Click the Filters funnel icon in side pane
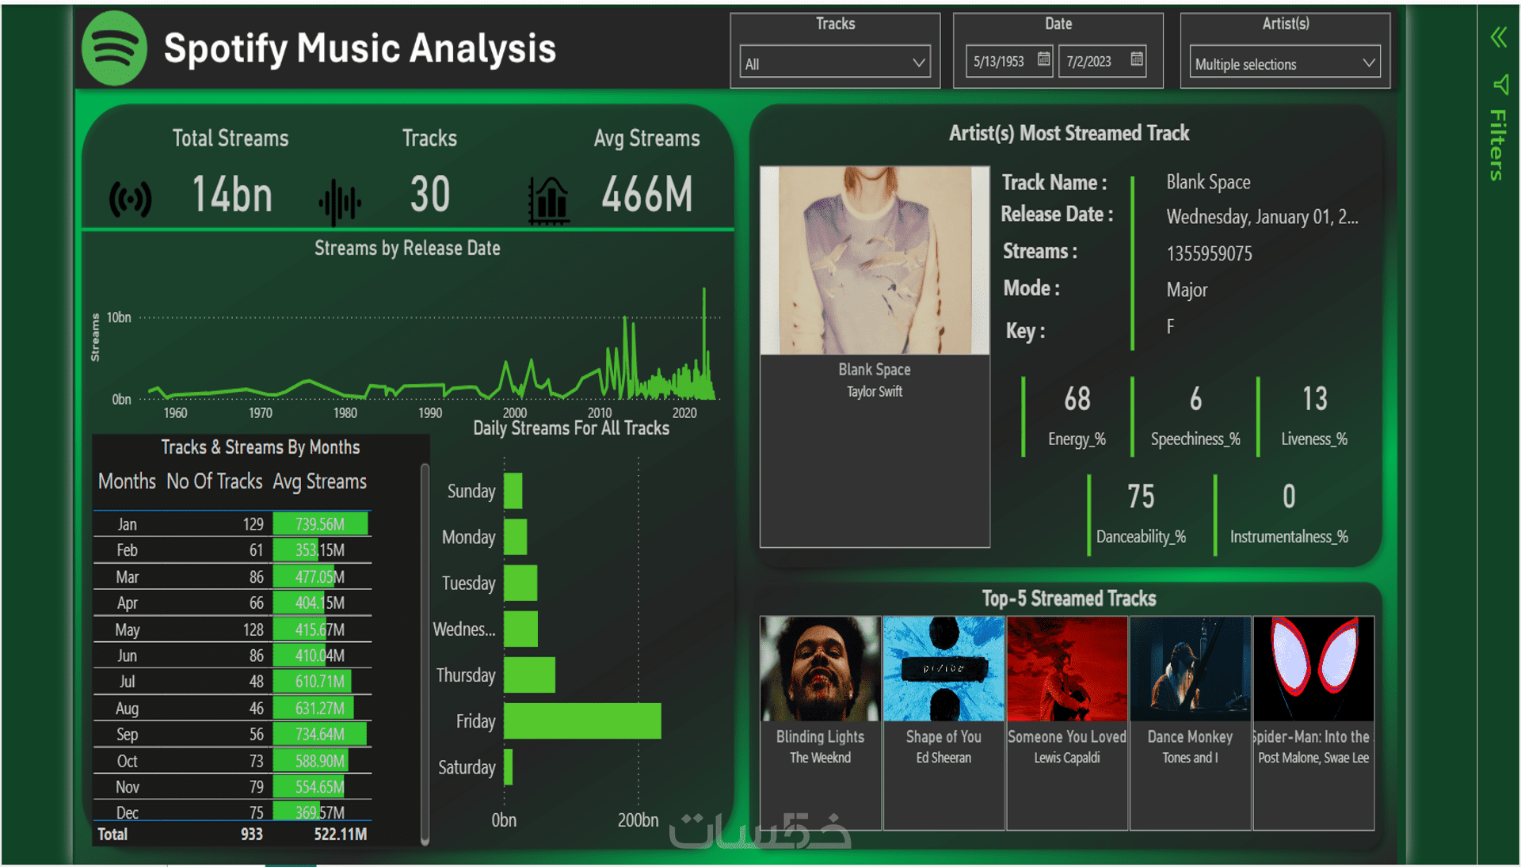 coord(1500,84)
